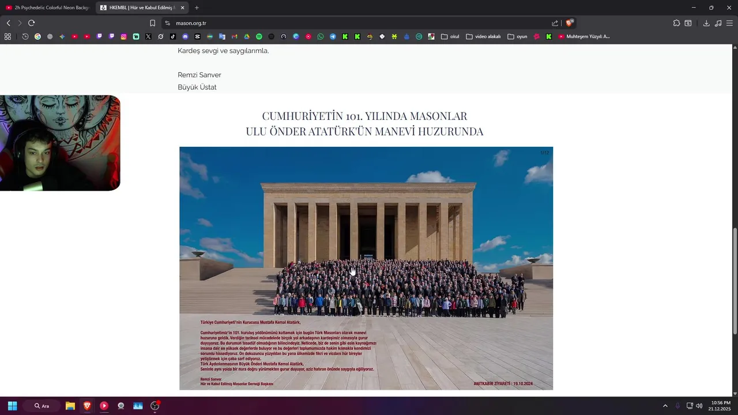Switch to Brave in the taskbar
The image size is (738, 415).
[87, 406]
